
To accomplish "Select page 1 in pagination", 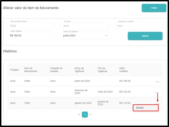I will coord(85,114).
